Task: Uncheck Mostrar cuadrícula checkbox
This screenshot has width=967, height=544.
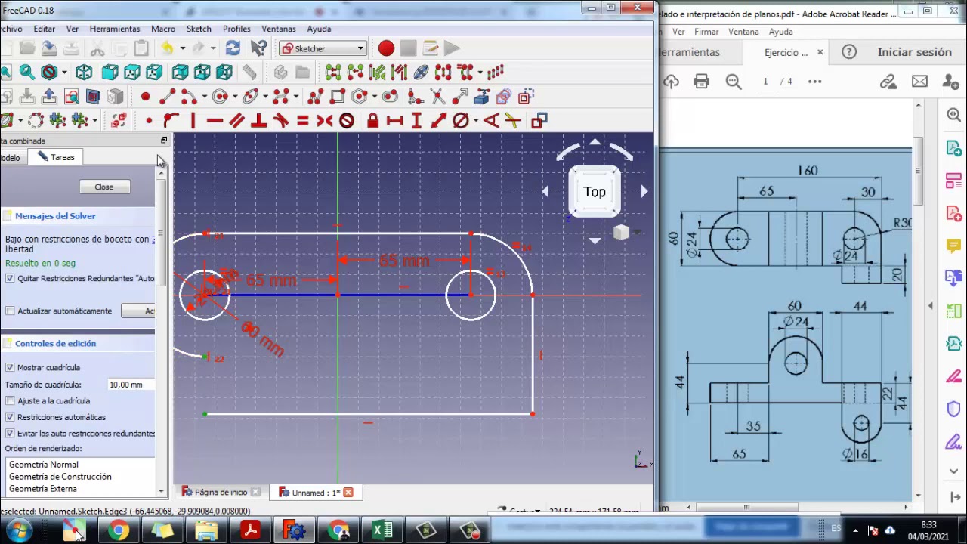Action: (10, 367)
